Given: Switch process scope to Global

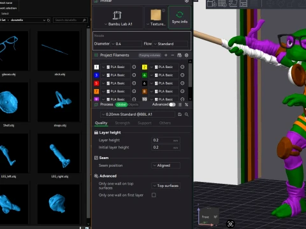Looking at the screenshot, I should [x=121, y=104].
